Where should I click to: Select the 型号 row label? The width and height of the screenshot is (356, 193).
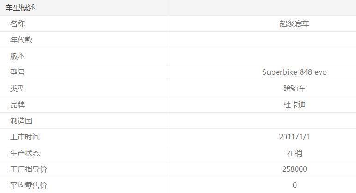tap(18, 72)
